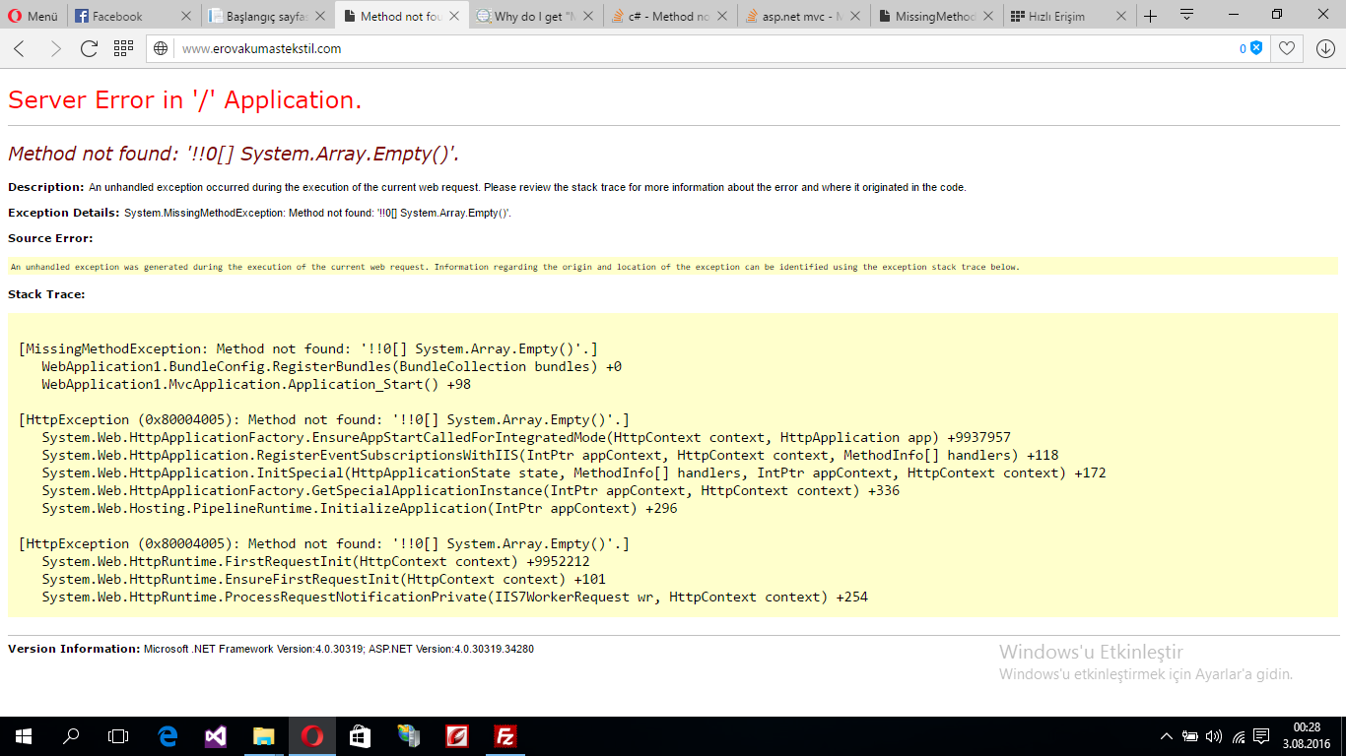1346x756 pixels.
Task: Close the MissingMethod tab
Action: point(987,16)
